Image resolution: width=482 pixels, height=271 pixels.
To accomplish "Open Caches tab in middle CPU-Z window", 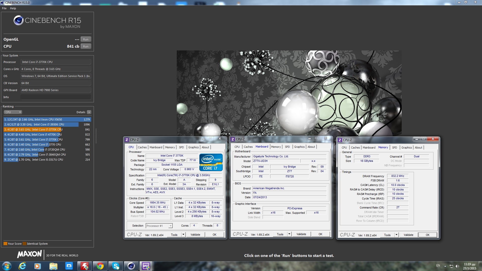I will click(248, 147).
